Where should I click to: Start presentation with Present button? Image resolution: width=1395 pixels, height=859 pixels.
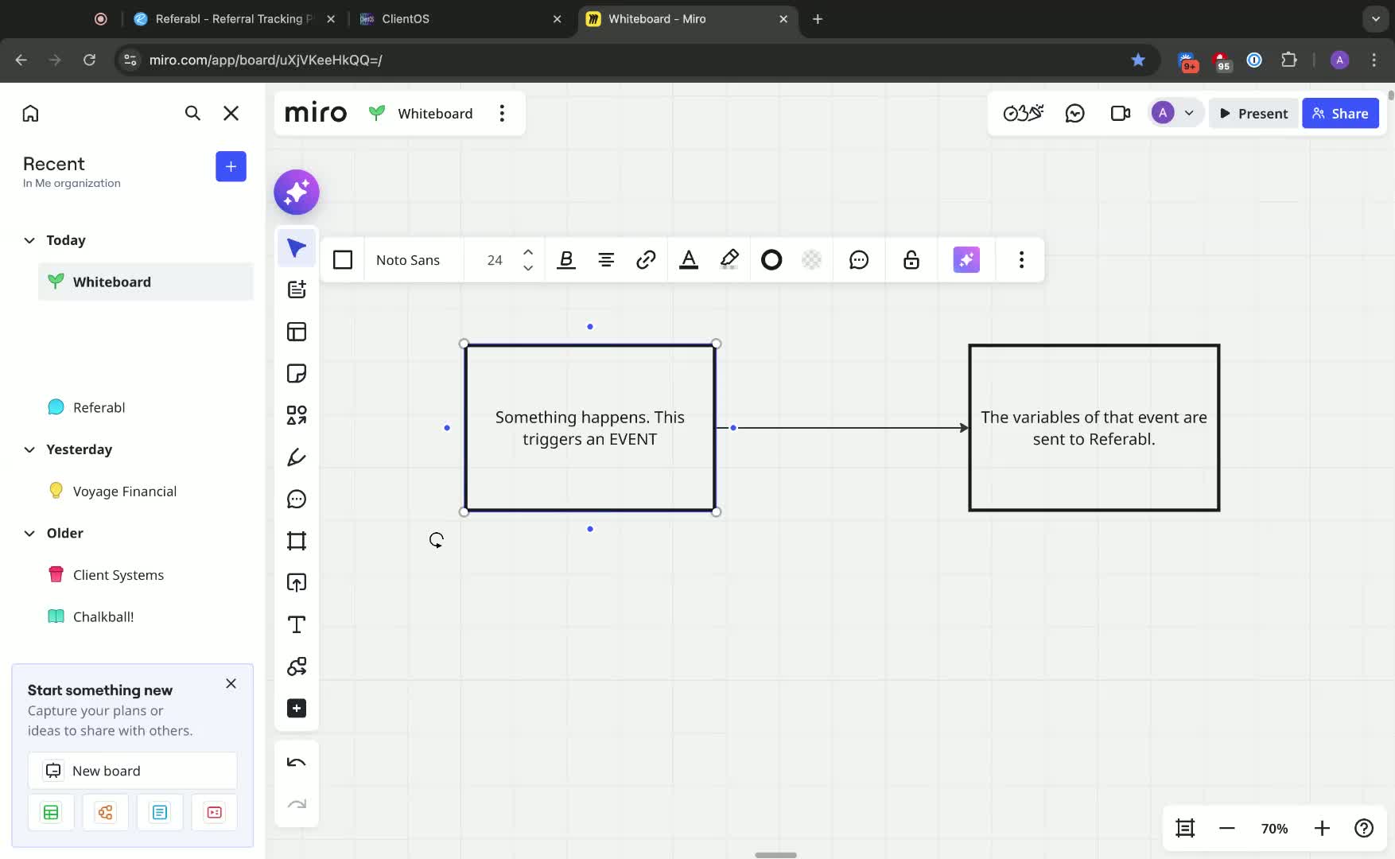tap(1253, 114)
